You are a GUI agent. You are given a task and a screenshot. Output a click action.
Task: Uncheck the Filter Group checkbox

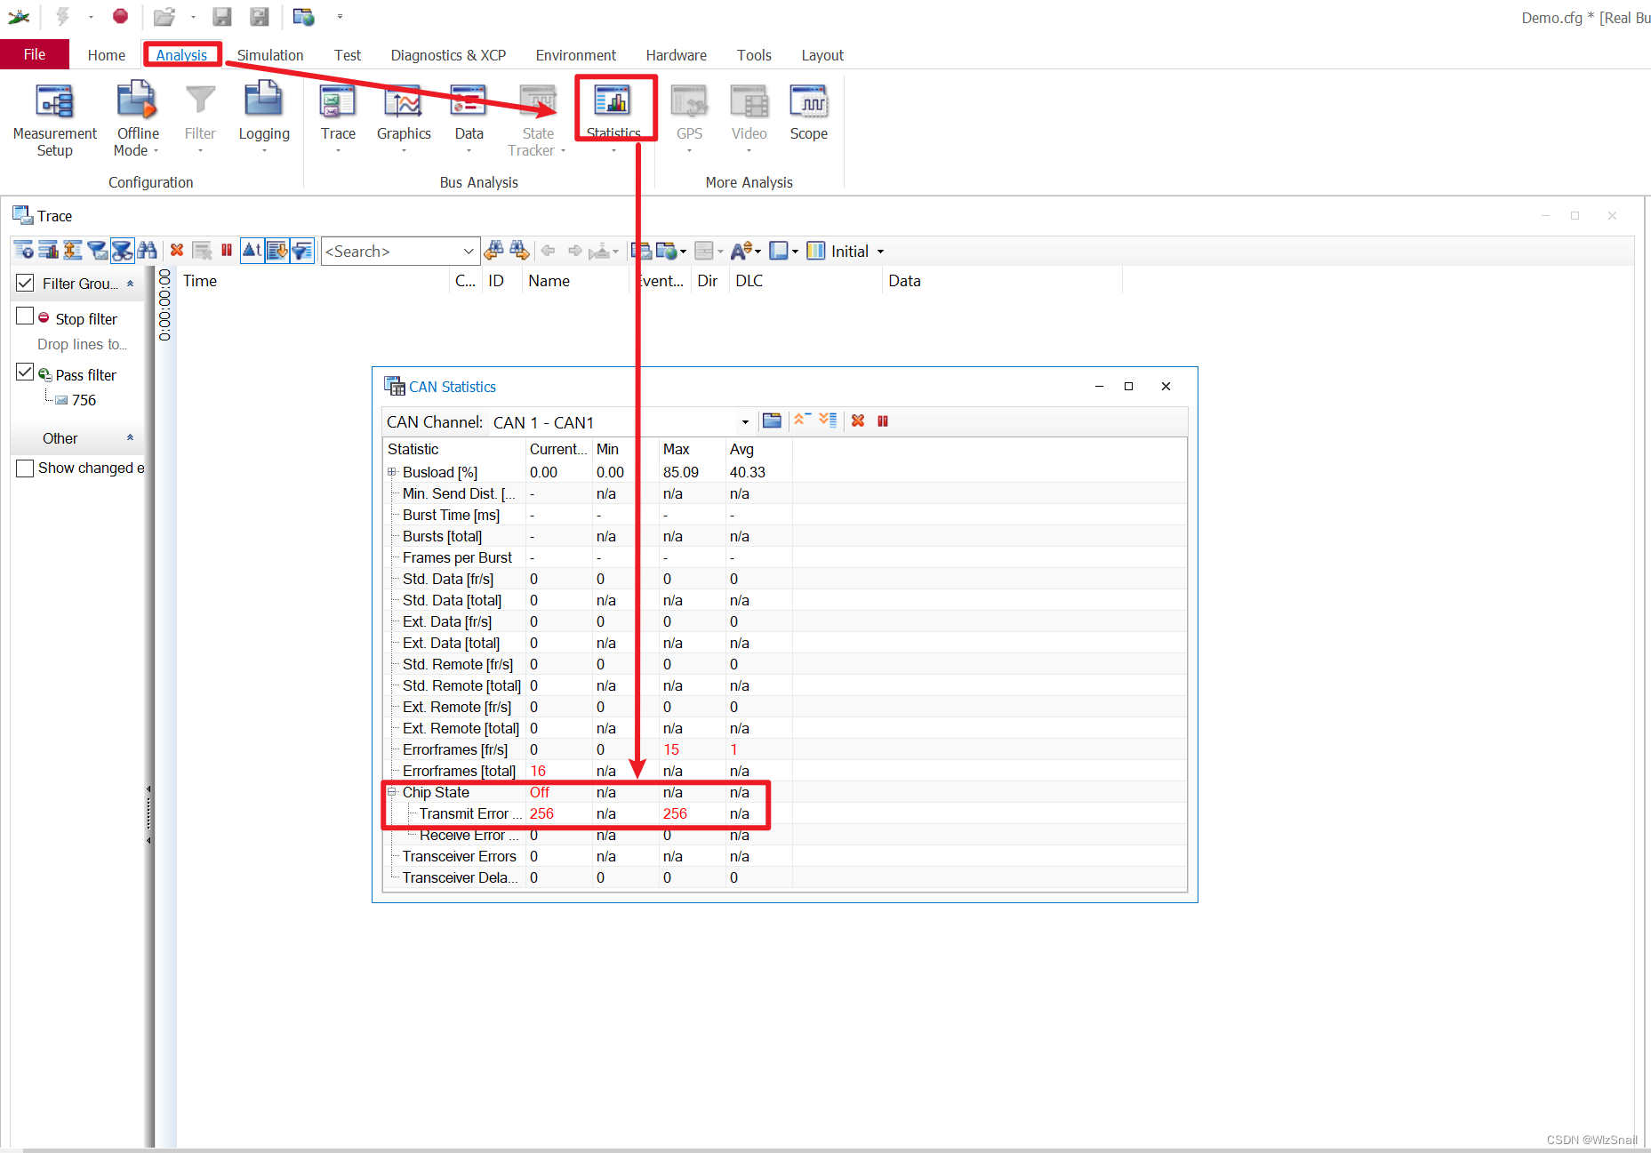[26, 283]
